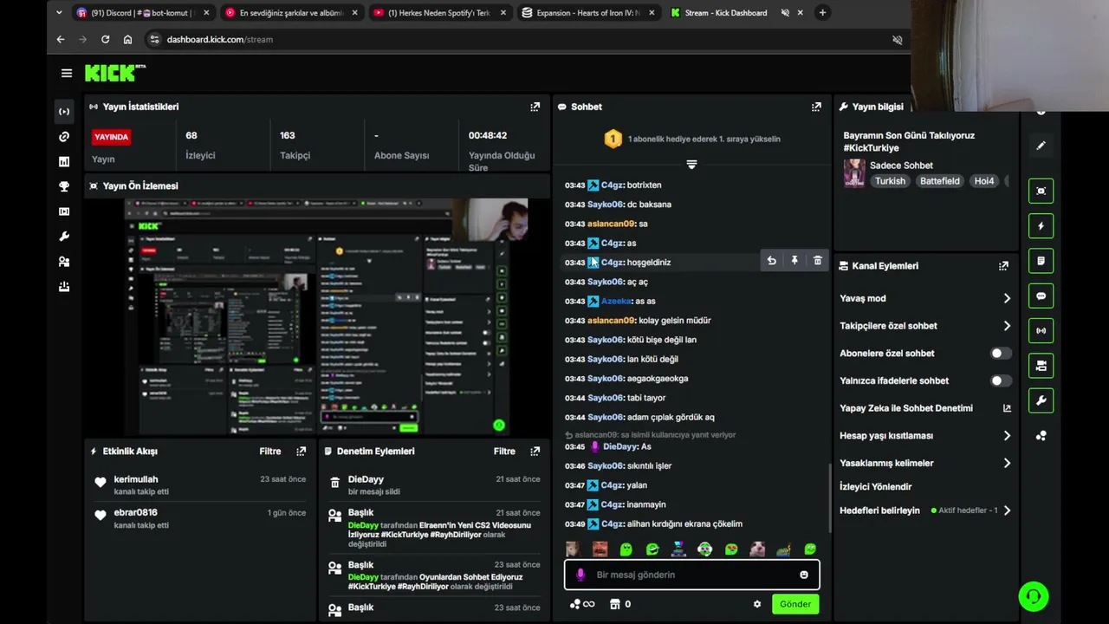
Task: Pop out the Kanal Eylemleri panel
Action: [x=1003, y=266]
